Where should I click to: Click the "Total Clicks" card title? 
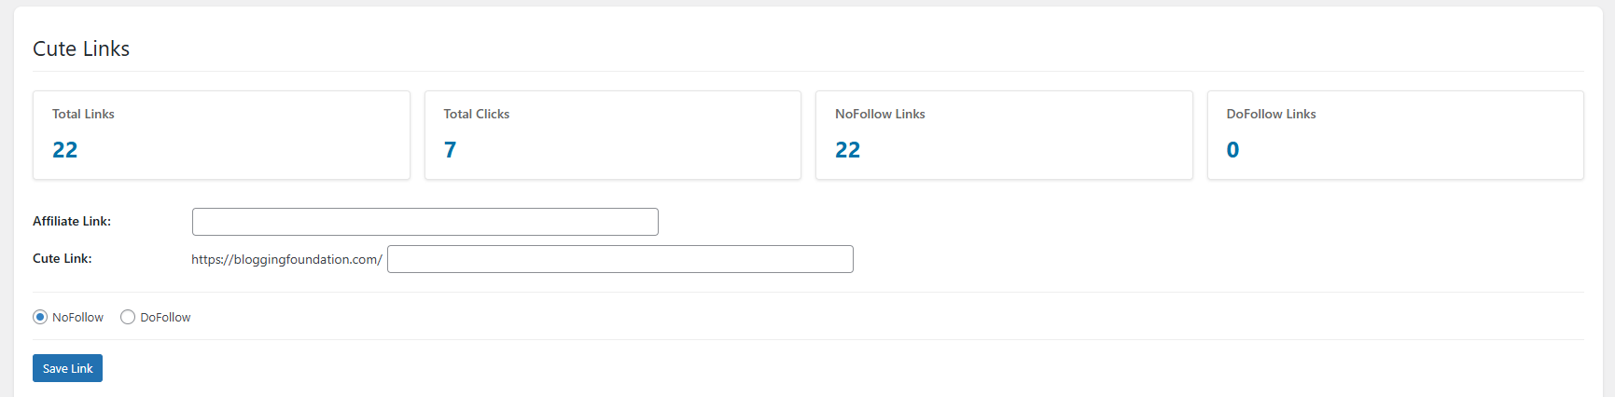(x=476, y=114)
